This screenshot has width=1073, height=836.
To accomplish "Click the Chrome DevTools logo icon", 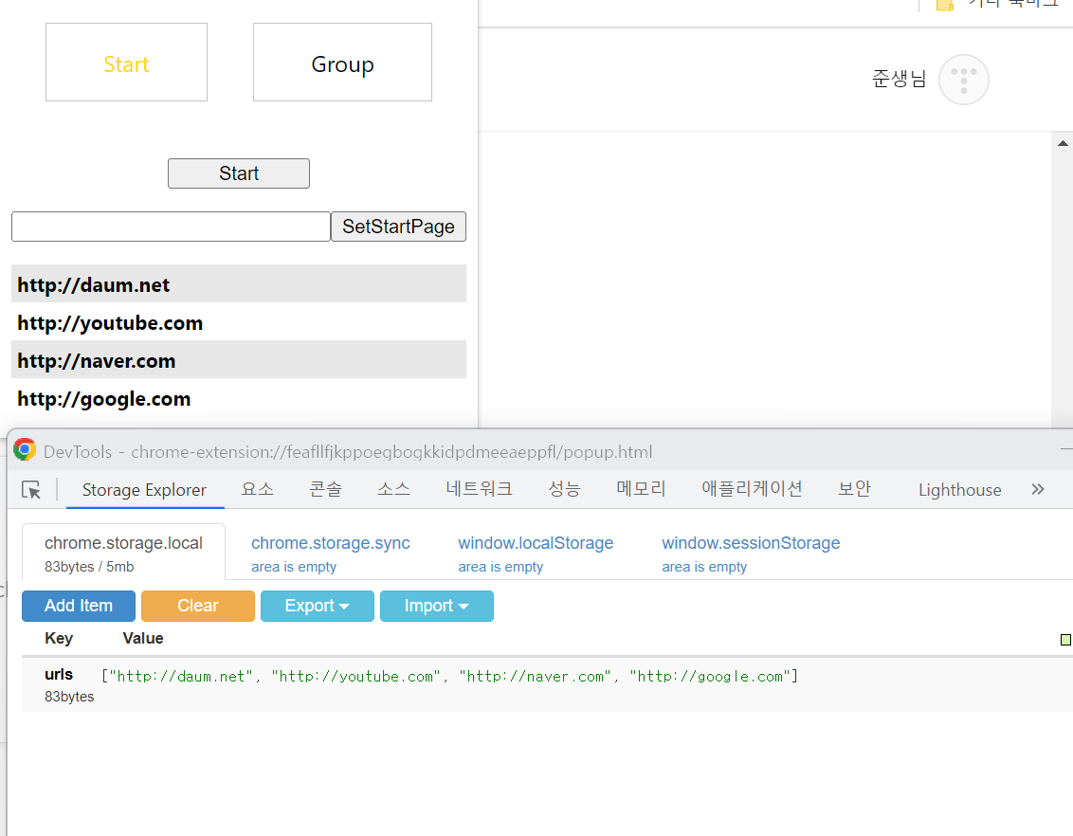I will [x=24, y=451].
